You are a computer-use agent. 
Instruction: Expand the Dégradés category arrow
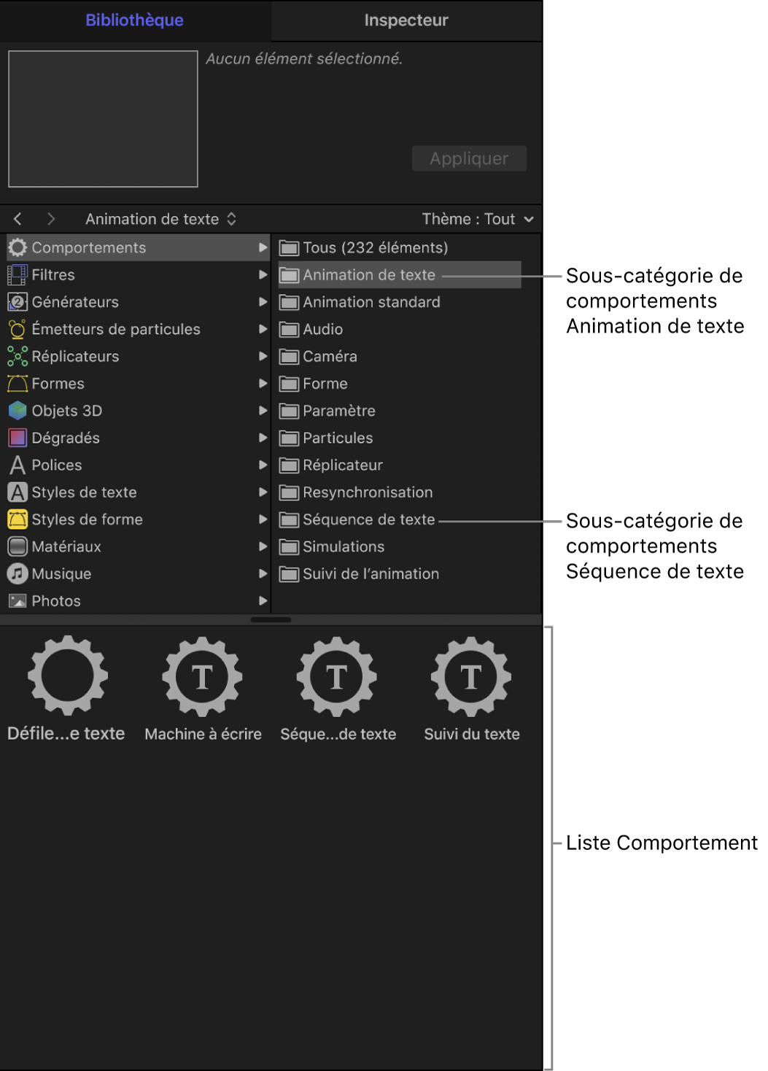tap(263, 438)
